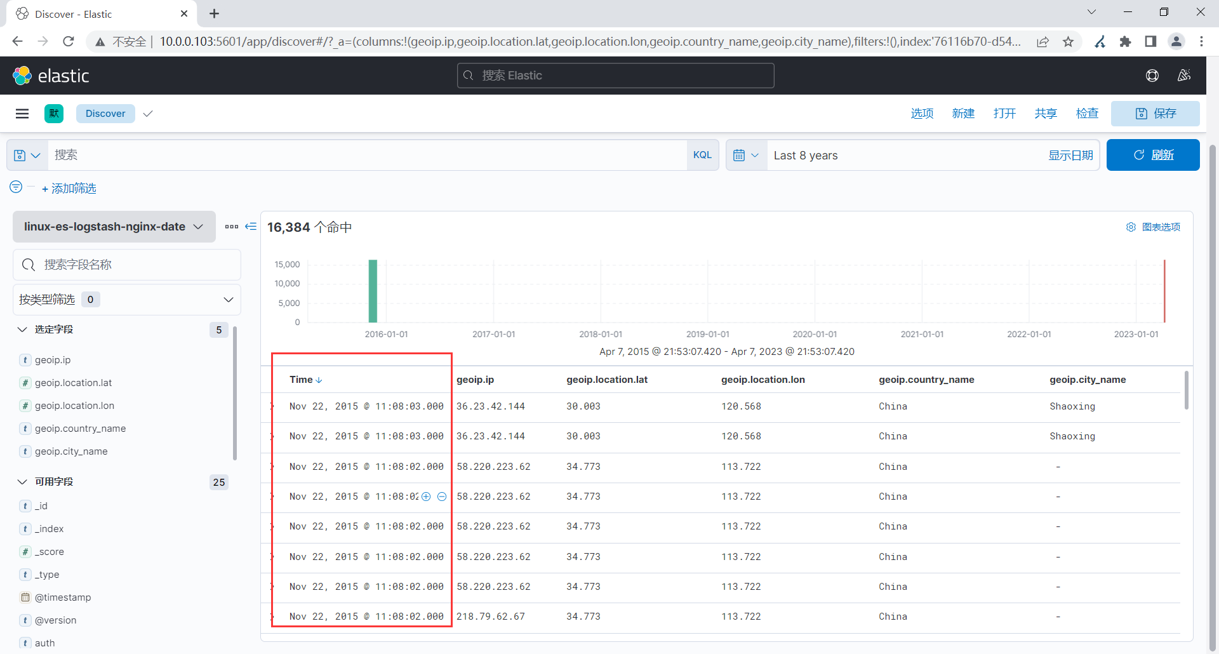Viewport: 1219px width, 654px height.
Task: Expand the Discover breadcrumb chevron
Action: (148, 114)
